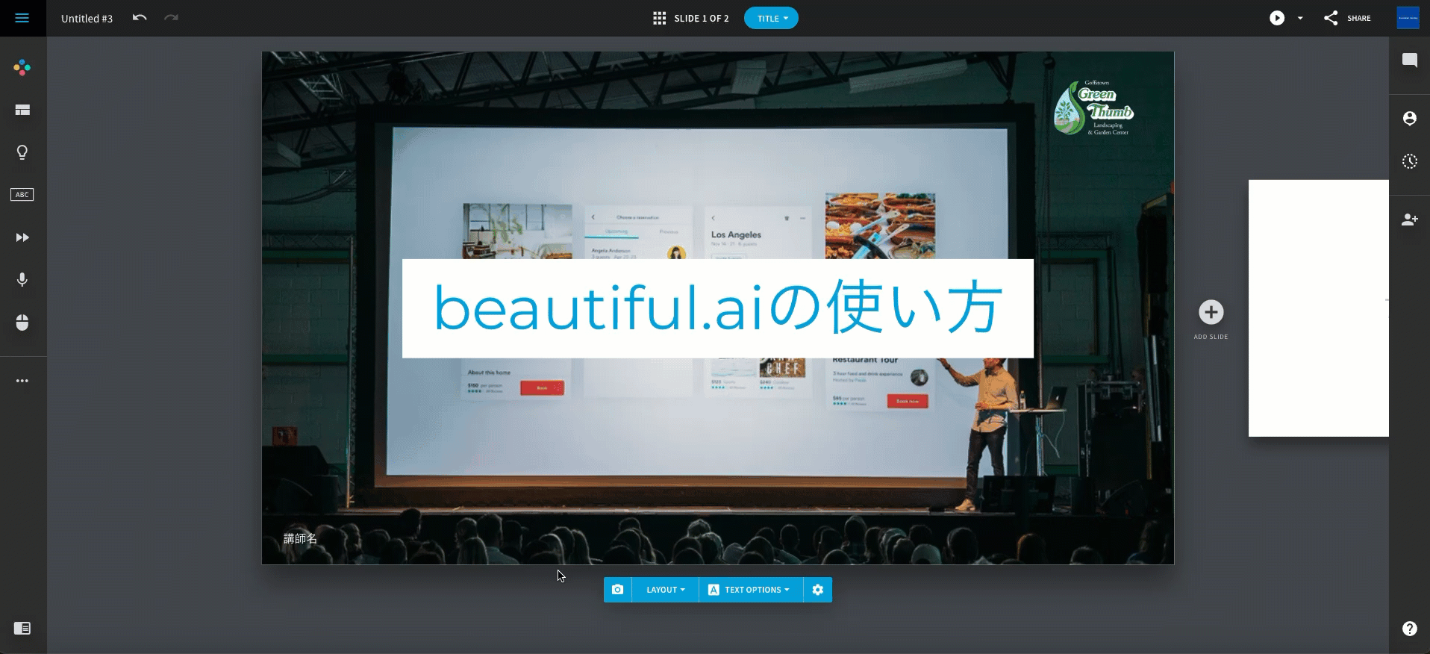Redo the last action
This screenshot has height=654, width=1430.
[x=171, y=18]
